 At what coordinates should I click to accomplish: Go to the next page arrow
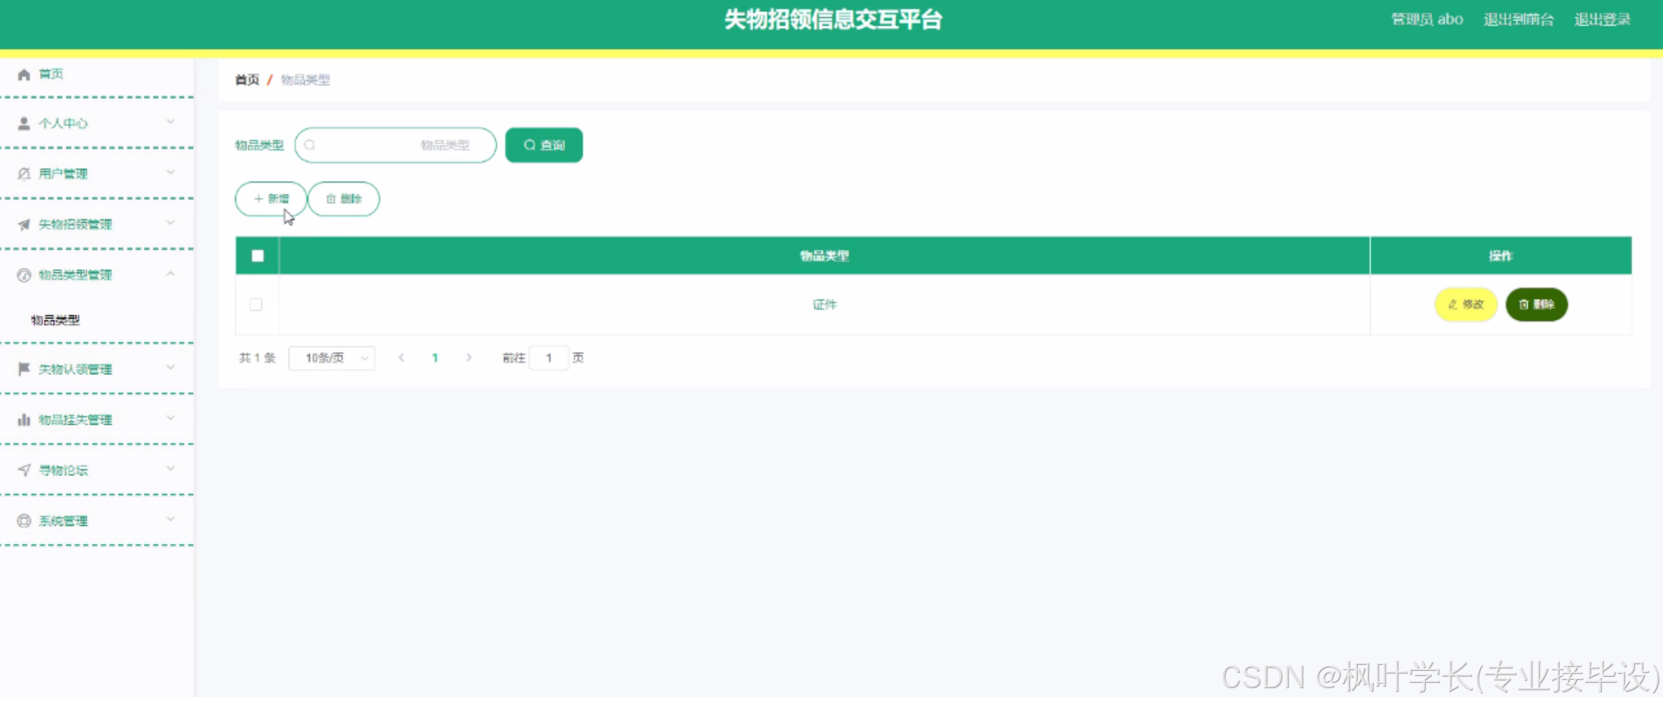(x=468, y=358)
